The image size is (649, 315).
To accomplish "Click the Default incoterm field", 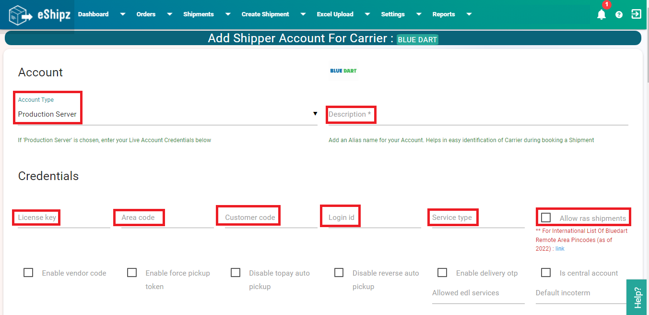I will 582,294.
